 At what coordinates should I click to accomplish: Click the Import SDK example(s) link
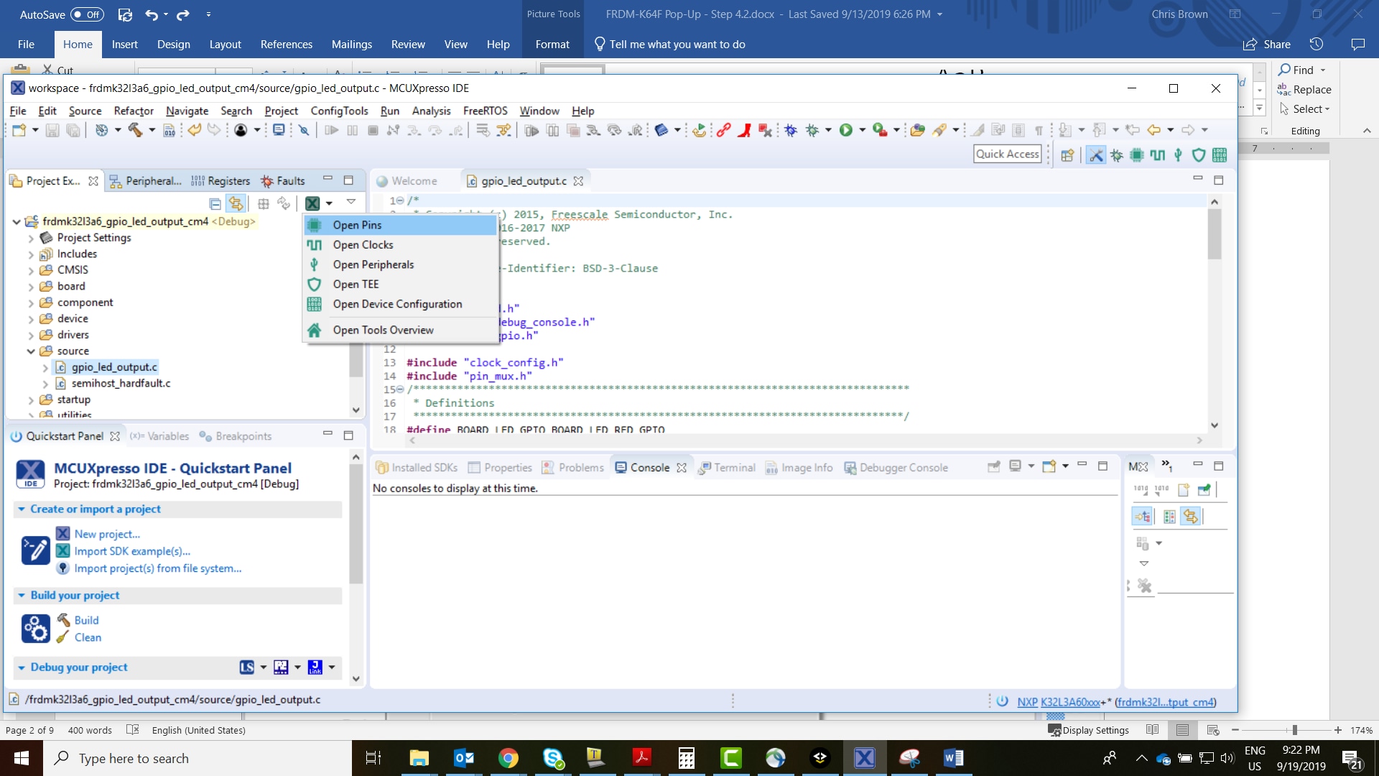click(132, 551)
